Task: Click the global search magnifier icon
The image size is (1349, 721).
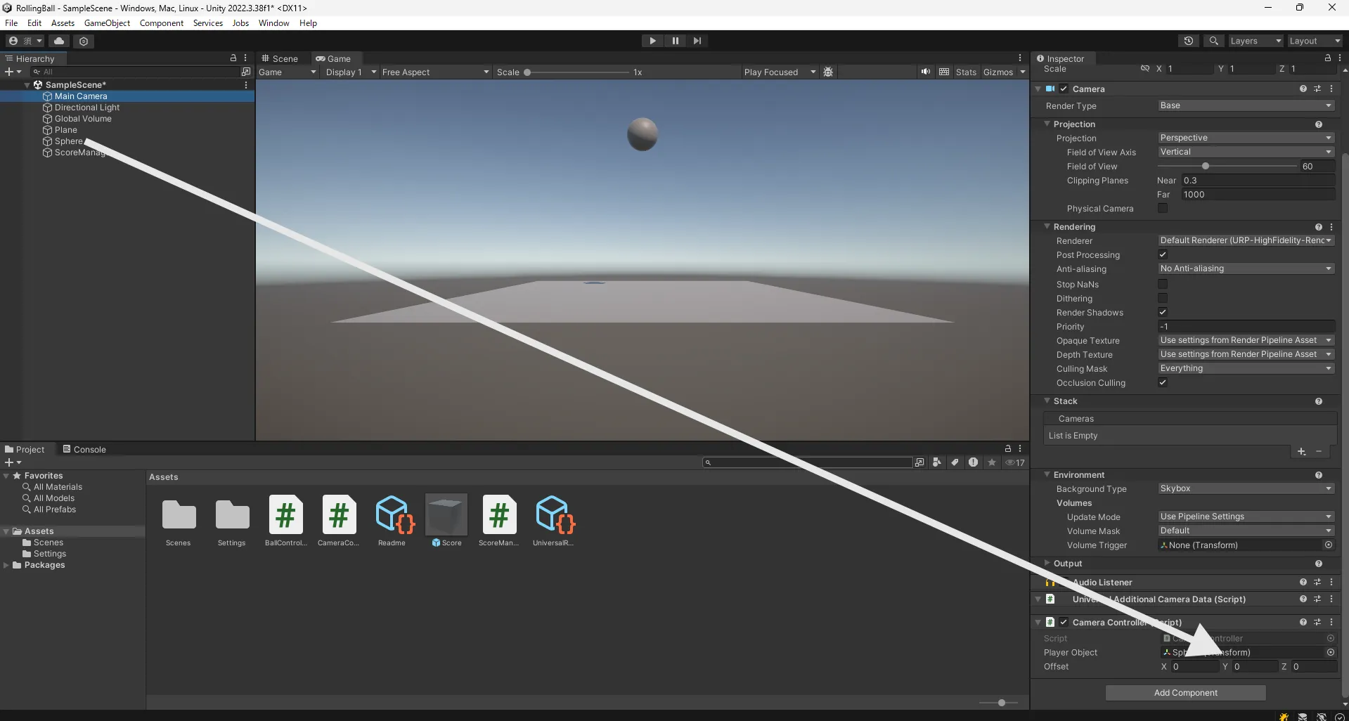Action: (x=1213, y=41)
